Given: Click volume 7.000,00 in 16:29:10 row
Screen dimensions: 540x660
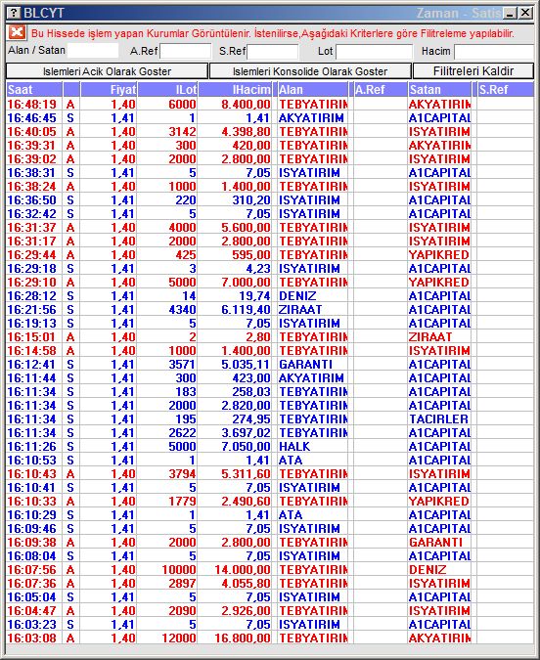Looking at the screenshot, I should [x=246, y=282].
